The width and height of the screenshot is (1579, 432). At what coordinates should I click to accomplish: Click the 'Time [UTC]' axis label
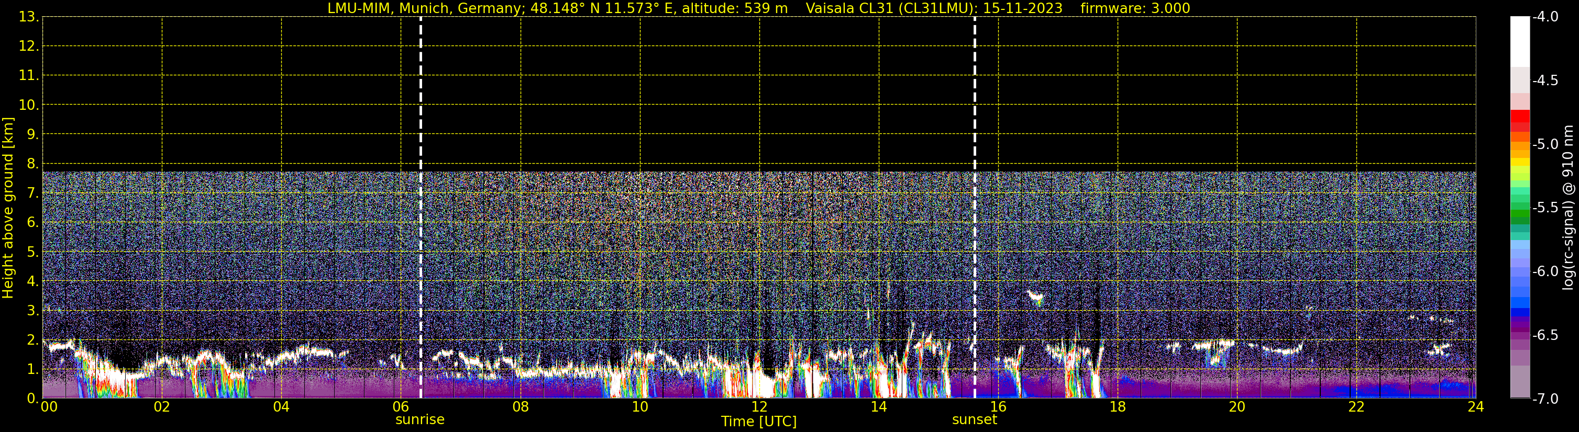[759, 422]
